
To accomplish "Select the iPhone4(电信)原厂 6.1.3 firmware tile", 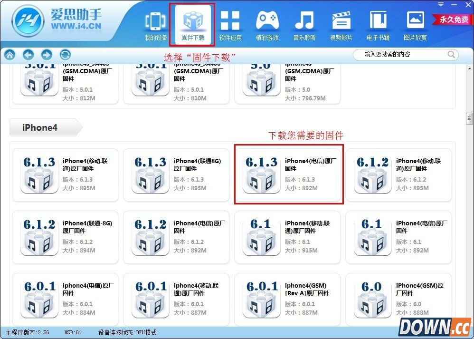I will point(288,174).
